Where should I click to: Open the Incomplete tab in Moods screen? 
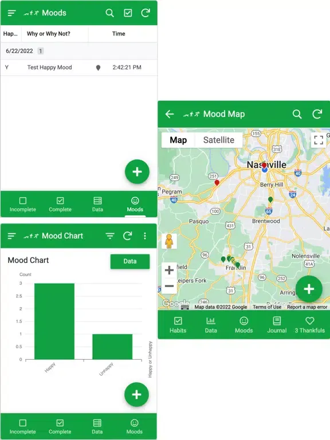(x=23, y=205)
